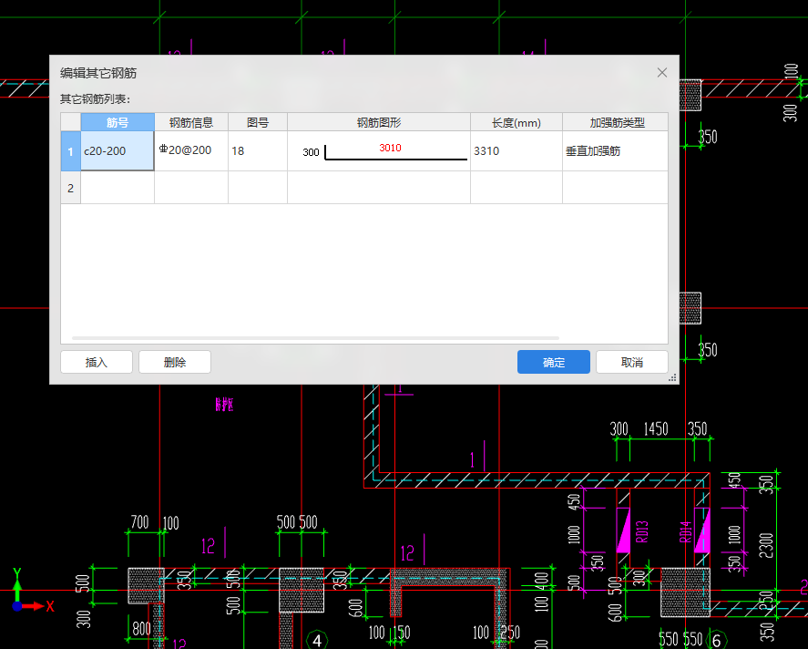Click the 删除 delete button
Screen dimensions: 808x649
pyautogui.click(x=175, y=362)
